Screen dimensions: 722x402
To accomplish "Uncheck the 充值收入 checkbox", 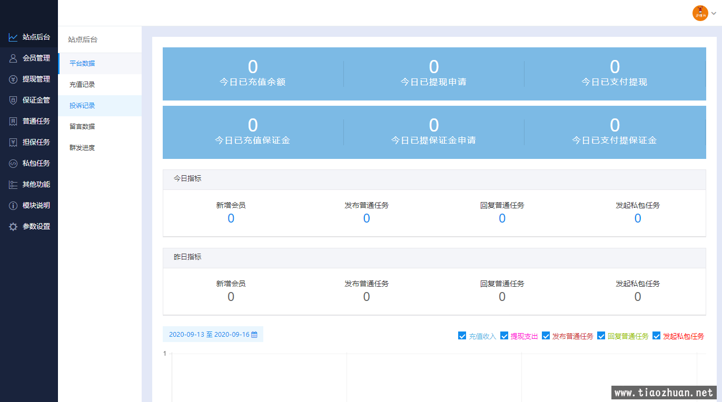I will pos(462,336).
